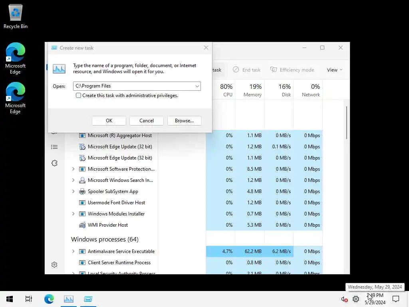Confirm with the OK button
This screenshot has width=409, height=307.
pyautogui.click(x=109, y=121)
